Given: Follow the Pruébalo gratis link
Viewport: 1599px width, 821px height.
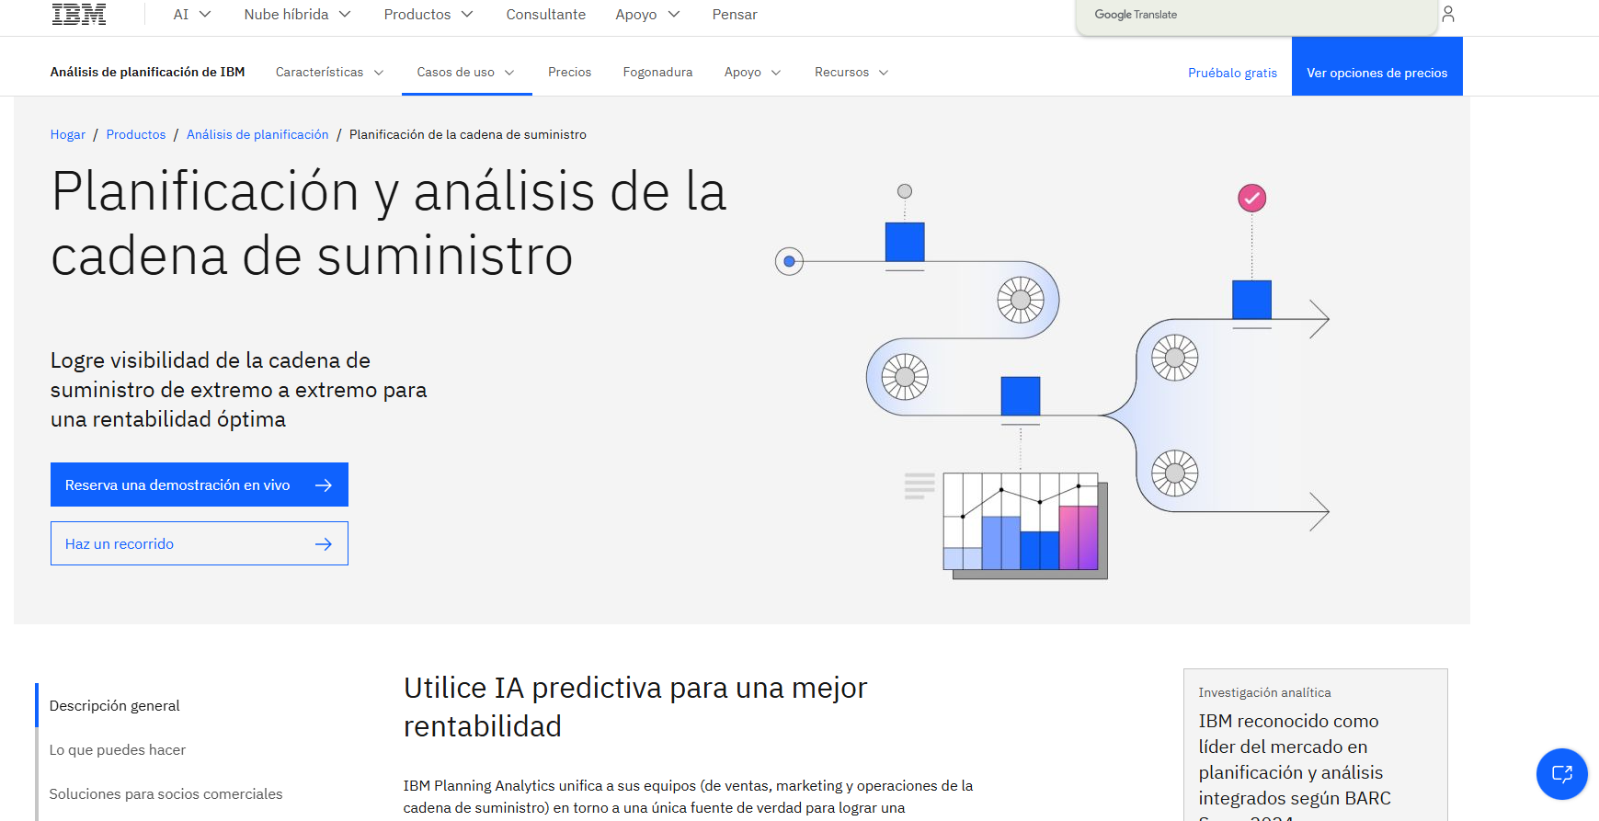Looking at the screenshot, I should click(x=1232, y=73).
